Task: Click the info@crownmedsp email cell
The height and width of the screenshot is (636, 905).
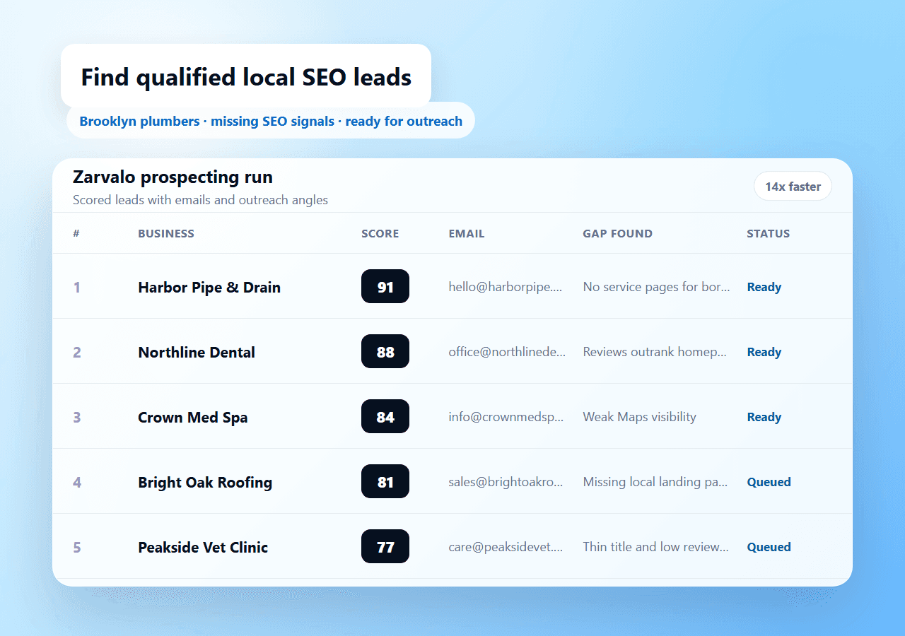Action: (506, 417)
